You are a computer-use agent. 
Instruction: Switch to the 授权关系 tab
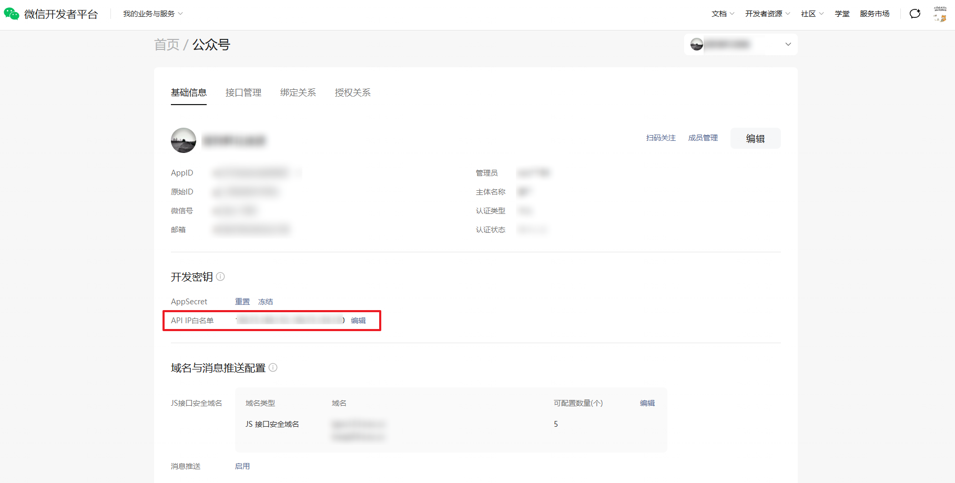[x=353, y=93]
